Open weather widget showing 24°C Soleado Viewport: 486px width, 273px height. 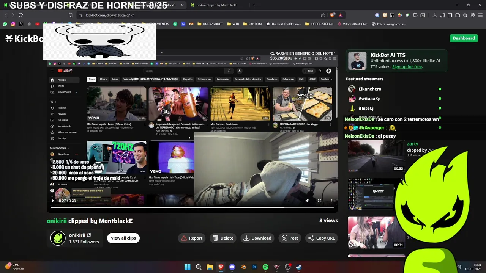14,267
